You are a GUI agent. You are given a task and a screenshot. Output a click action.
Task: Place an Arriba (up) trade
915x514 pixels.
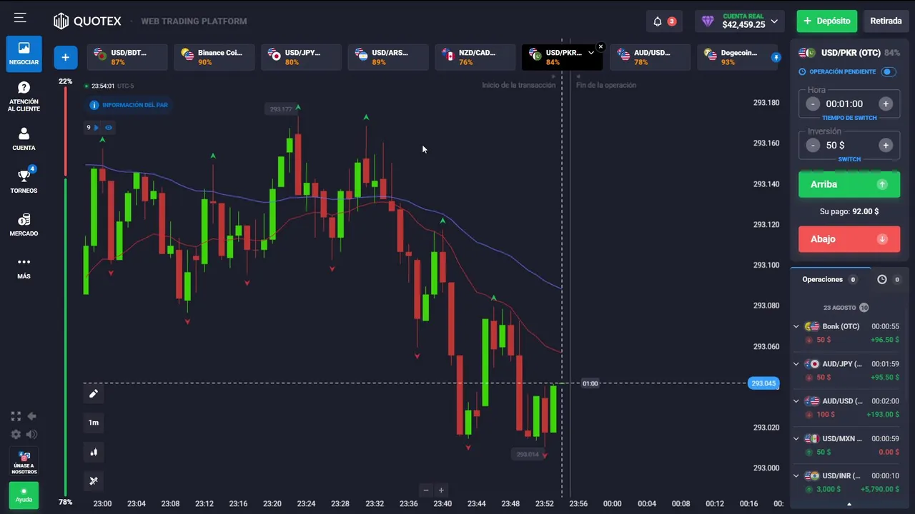[849, 184]
